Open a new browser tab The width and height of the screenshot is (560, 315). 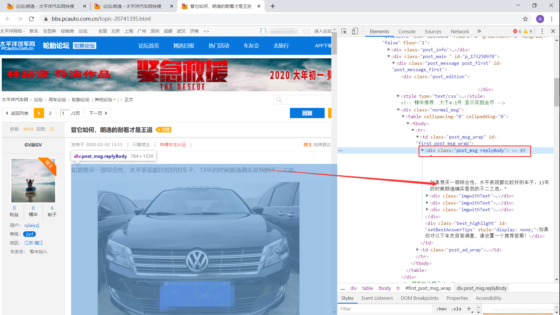tap(273, 6)
